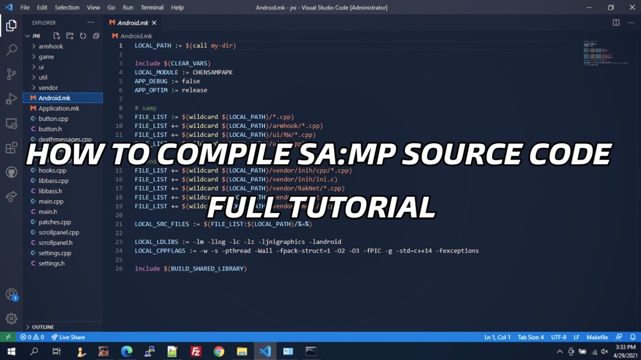Image resolution: width=641 pixels, height=360 pixels.
Task: Open Microsoft Edge from the taskbar
Action: click(127, 351)
